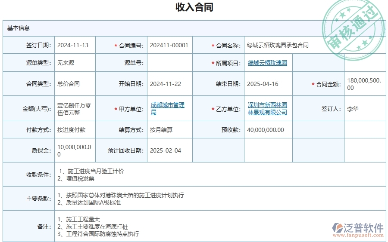Viewport: 388px width, 242px height.
Task: Select the 源单类型 value 无来源
Action: pyautogui.click(x=66, y=63)
